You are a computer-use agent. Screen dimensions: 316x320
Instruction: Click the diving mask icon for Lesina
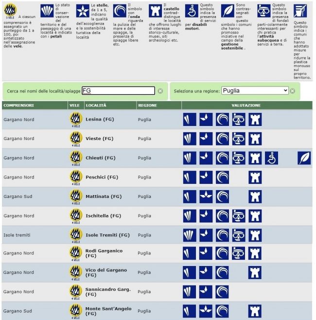click(x=239, y=120)
